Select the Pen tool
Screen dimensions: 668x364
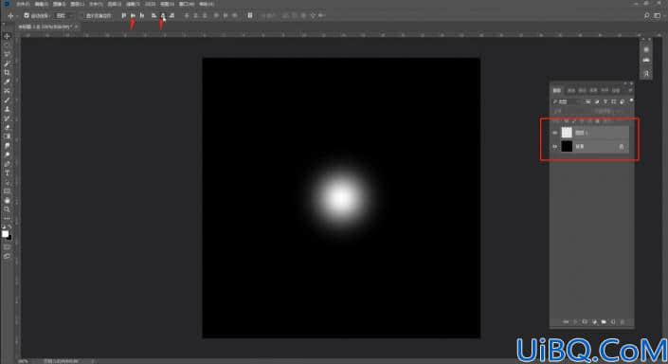7,164
